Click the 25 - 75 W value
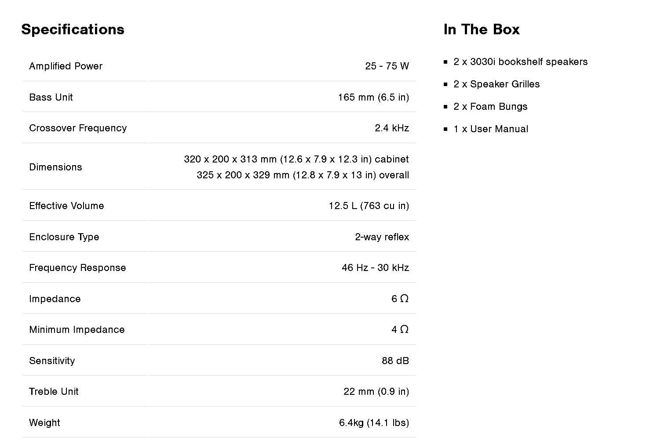The height and width of the screenshot is (444, 668). (x=387, y=66)
